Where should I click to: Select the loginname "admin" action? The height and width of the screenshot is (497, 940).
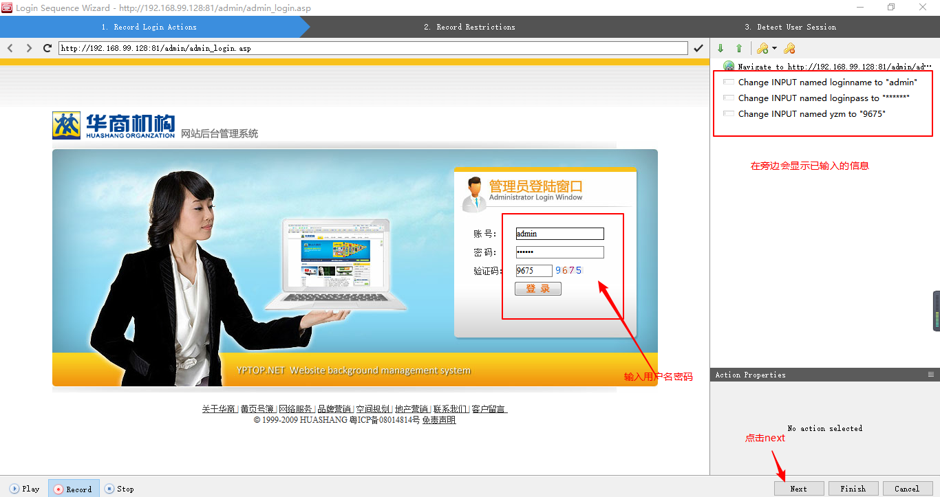(x=827, y=82)
